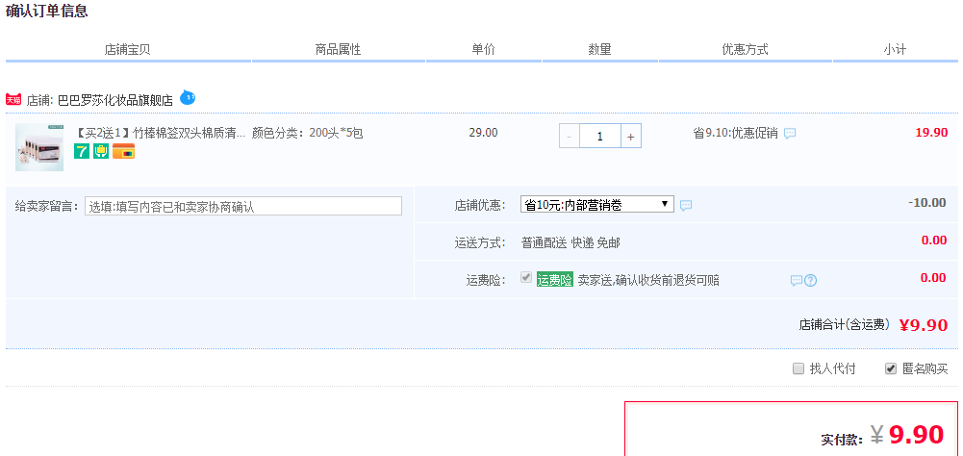Click the green 运费险 label badge
The width and height of the screenshot is (963, 456).
click(554, 280)
